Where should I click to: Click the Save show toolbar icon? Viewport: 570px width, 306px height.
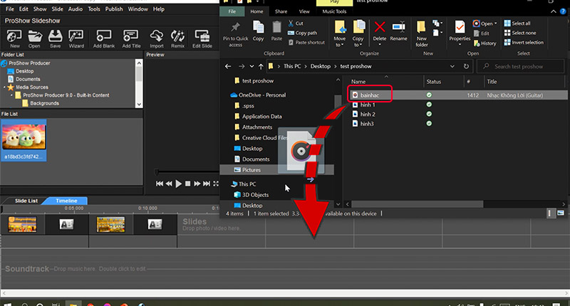point(55,37)
